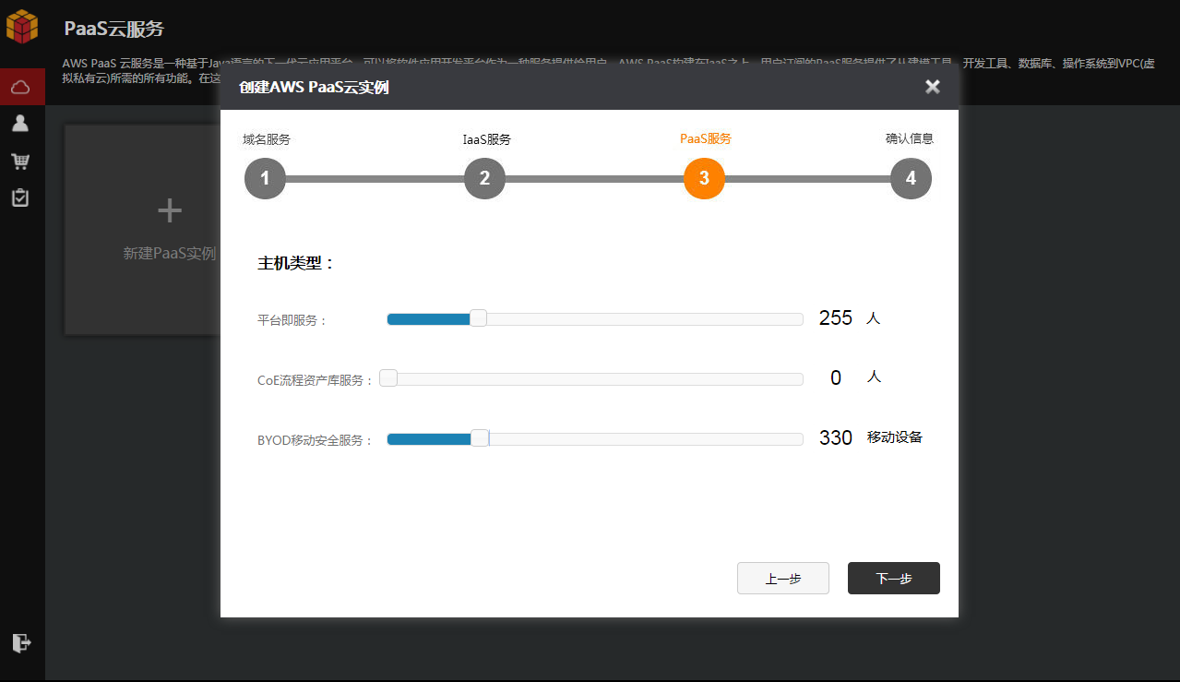Click the BYOD移动安全服务 slider handle
The image size is (1180, 682).
pos(480,437)
